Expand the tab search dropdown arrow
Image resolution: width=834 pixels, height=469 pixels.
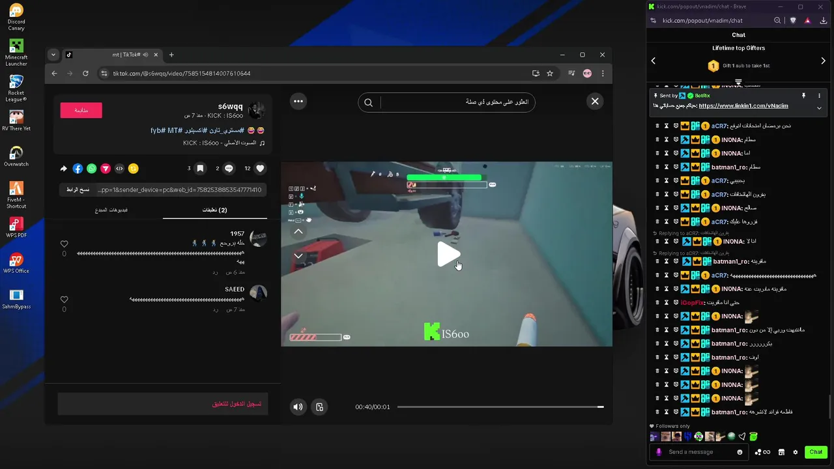(x=53, y=55)
